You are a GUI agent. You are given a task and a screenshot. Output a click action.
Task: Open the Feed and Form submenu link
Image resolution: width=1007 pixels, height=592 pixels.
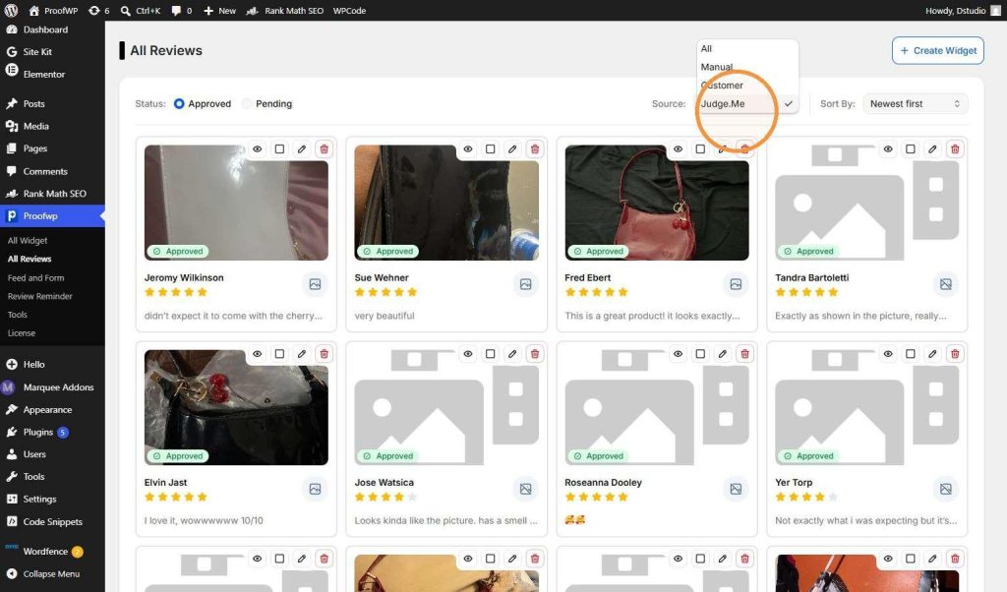pyautogui.click(x=36, y=277)
